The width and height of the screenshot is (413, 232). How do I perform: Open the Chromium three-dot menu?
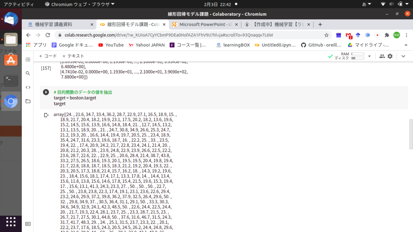click(407, 35)
